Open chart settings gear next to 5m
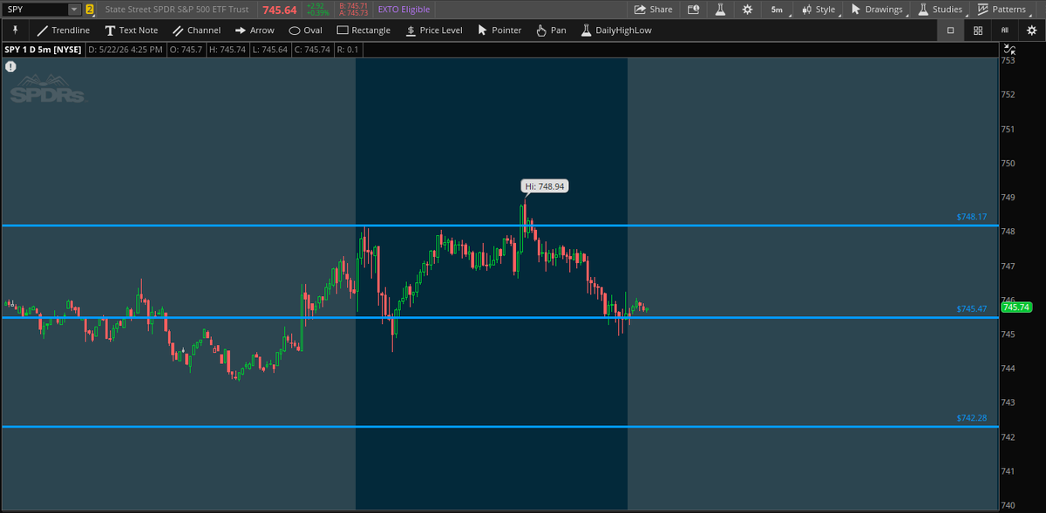The width and height of the screenshot is (1046, 513). [747, 10]
